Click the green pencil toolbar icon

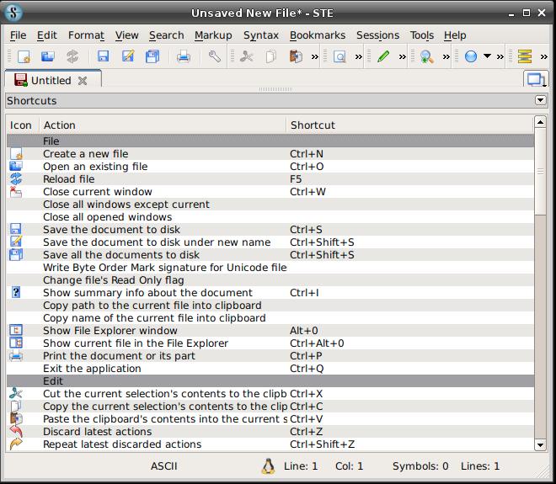(x=383, y=56)
